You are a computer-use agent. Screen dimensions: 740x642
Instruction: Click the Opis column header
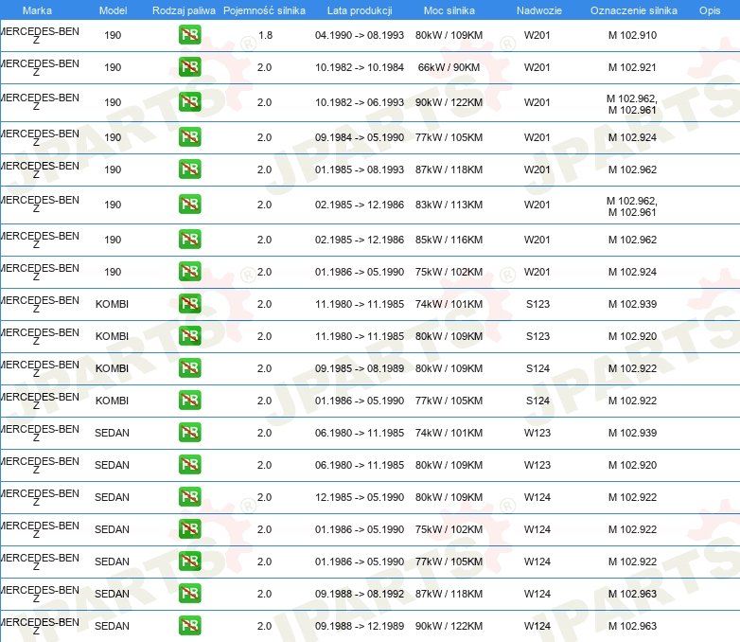tap(710, 10)
